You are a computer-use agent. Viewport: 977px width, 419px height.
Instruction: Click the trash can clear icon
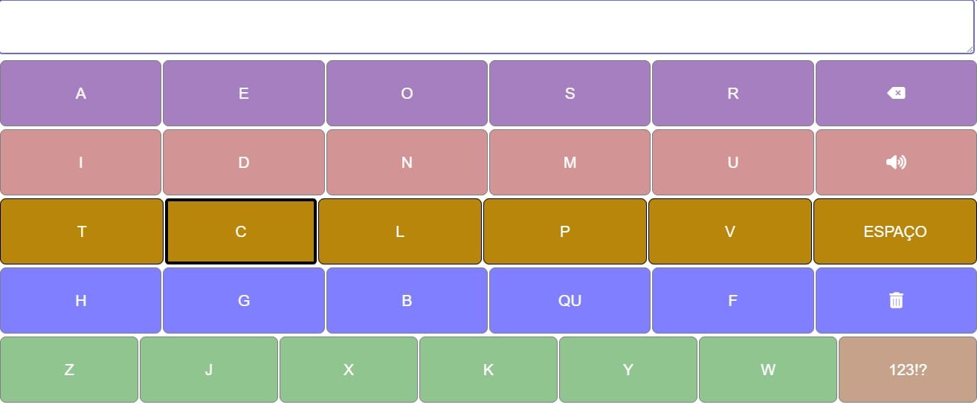896,300
